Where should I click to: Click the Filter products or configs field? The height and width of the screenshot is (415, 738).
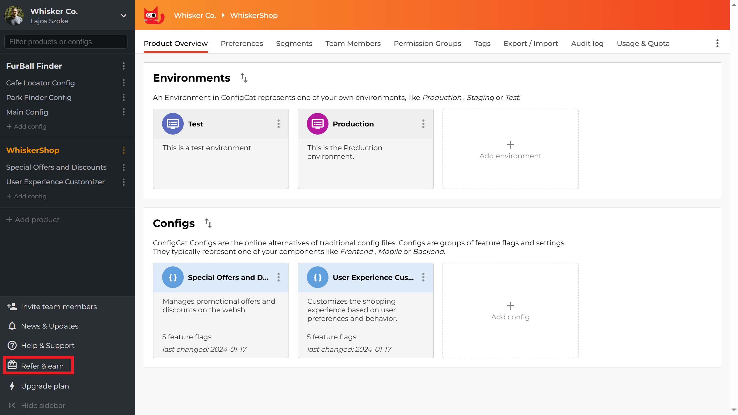[66, 42]
